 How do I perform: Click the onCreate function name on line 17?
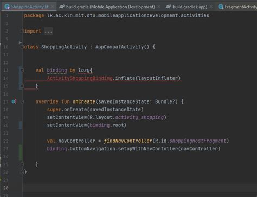[84, 101]
